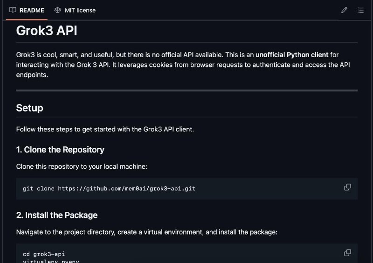Click 'Follow these steps to get started' sentence
The image size is (373, 263).
pyautogui.click(x=105, y=129)
